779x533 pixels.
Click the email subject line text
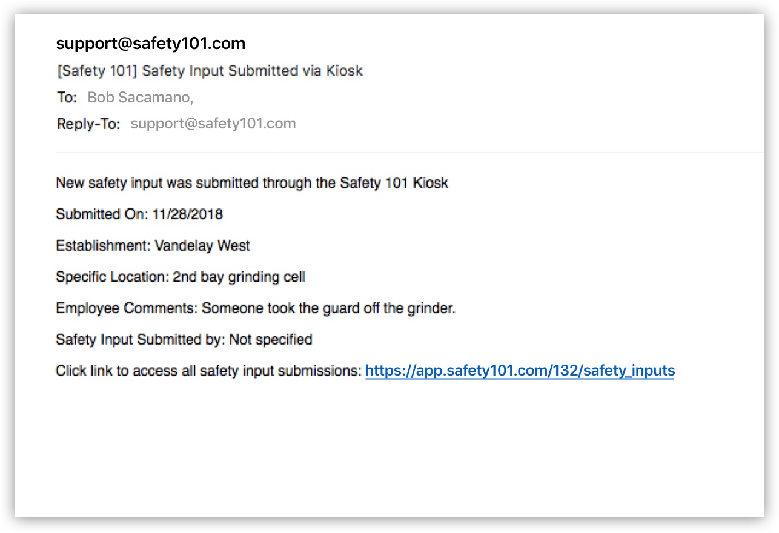coord(210,71)
